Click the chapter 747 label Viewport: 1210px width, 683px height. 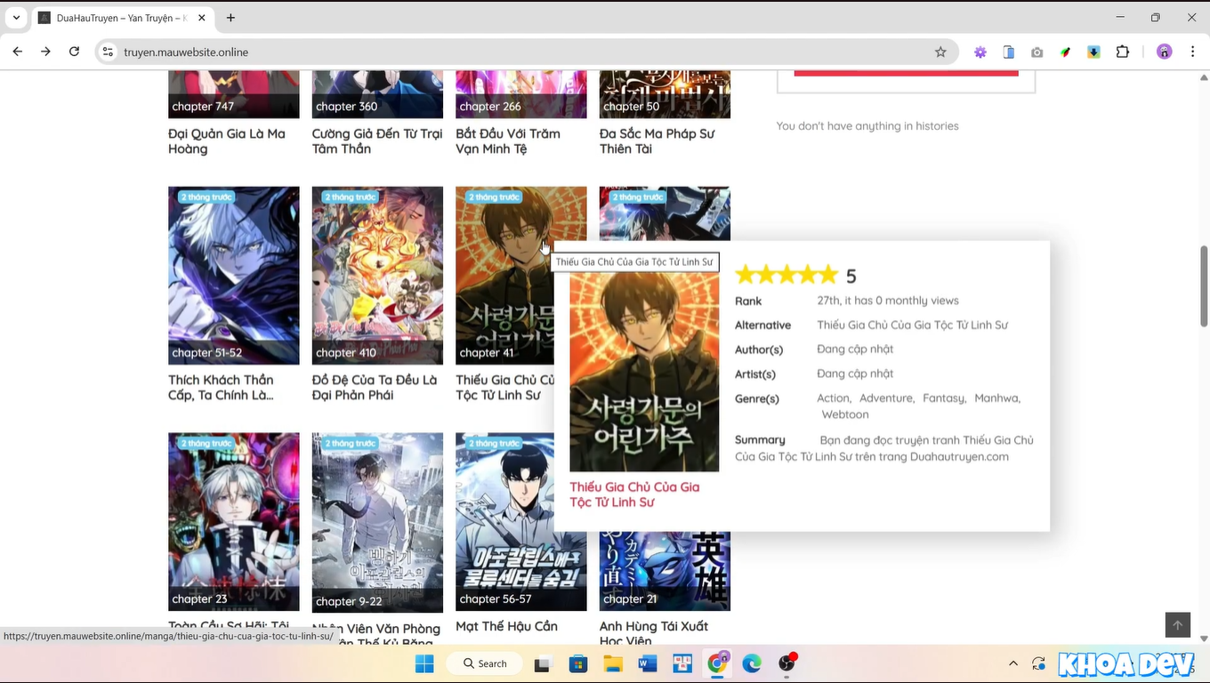tap(203, 107)
